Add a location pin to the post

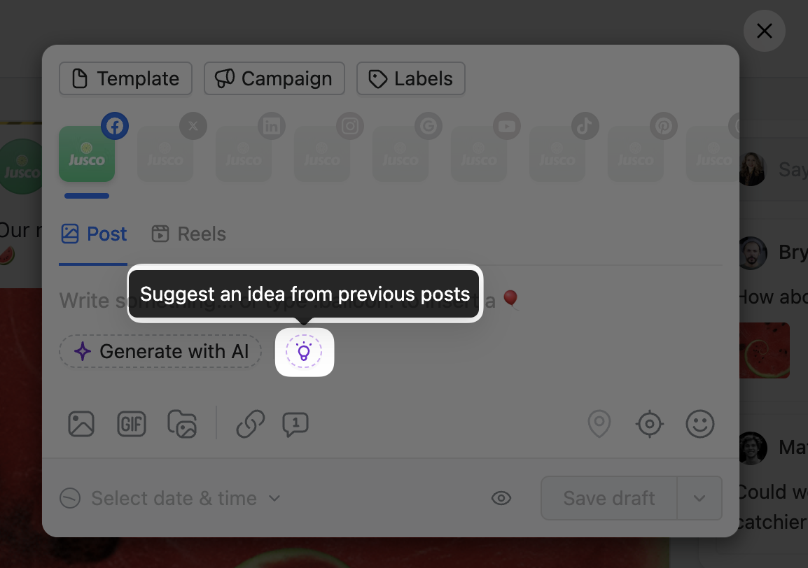599,424
